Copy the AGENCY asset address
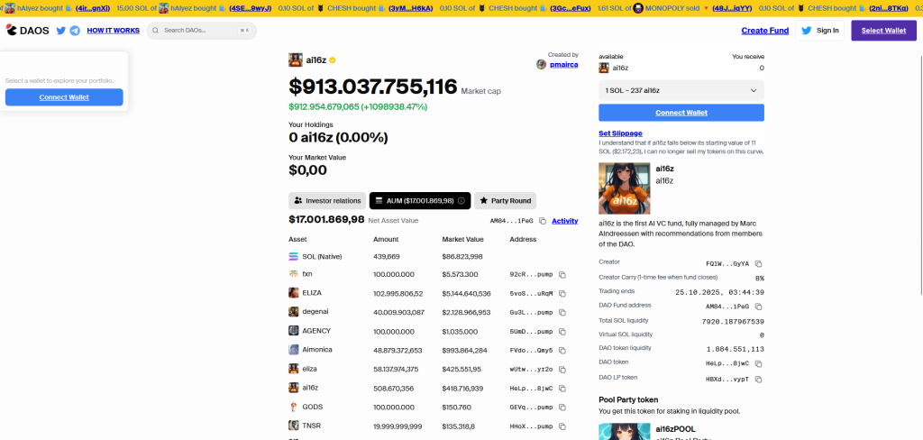 point(562,332)
